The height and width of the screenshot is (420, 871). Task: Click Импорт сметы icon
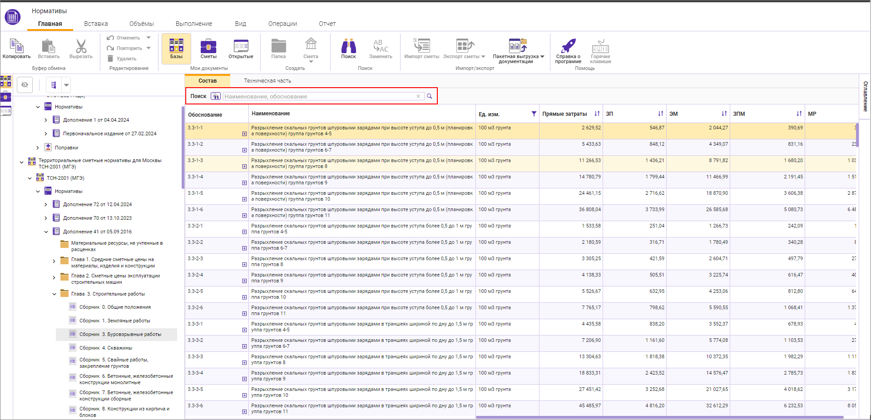click(421, 46)
